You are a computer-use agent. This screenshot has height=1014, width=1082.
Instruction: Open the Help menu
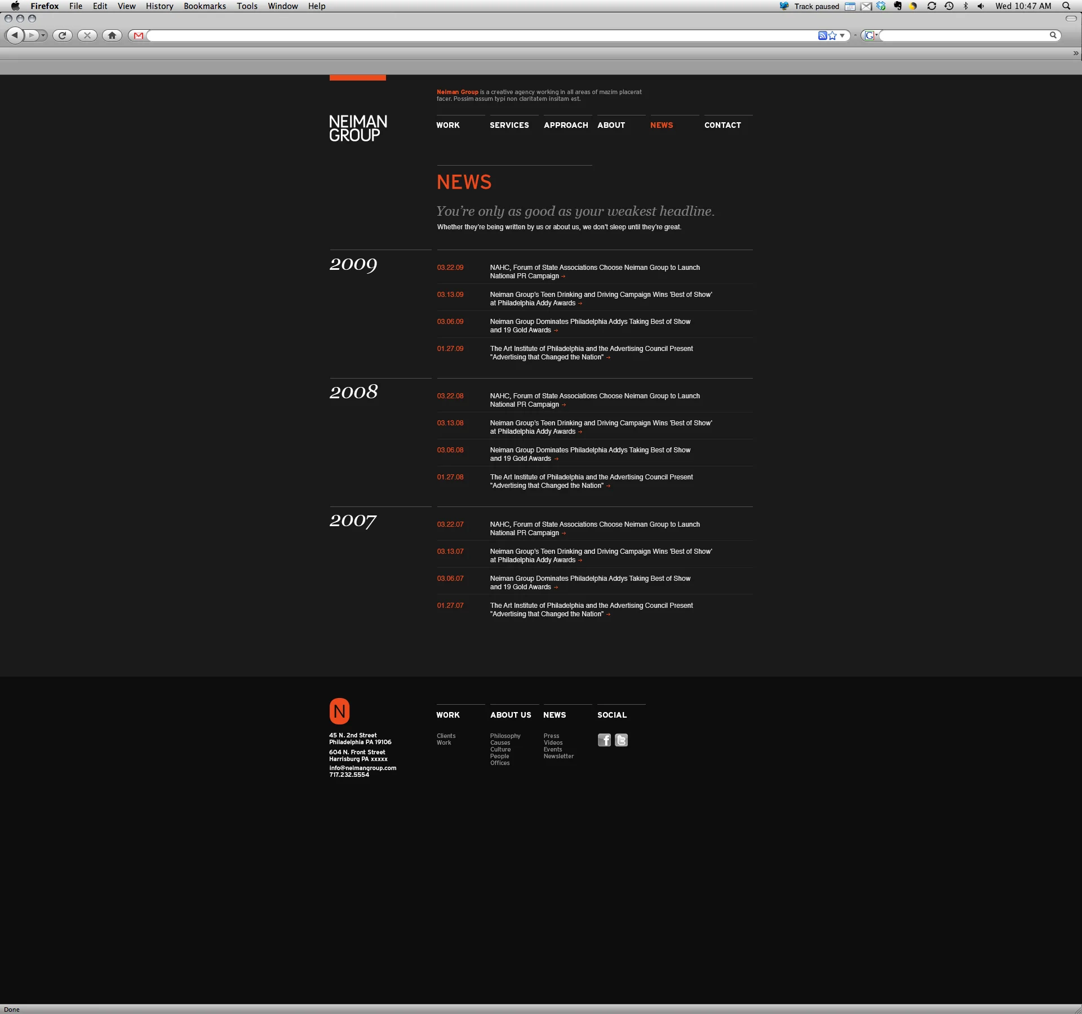317,6
